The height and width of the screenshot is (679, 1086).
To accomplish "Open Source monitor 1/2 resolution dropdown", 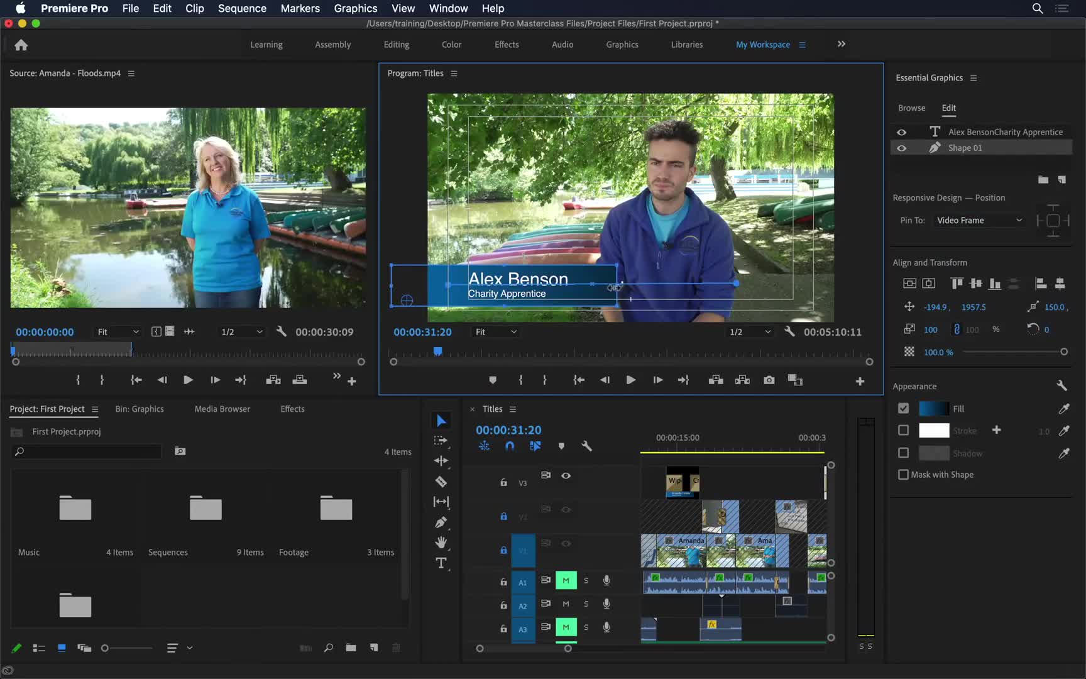I will click(241, 331).
